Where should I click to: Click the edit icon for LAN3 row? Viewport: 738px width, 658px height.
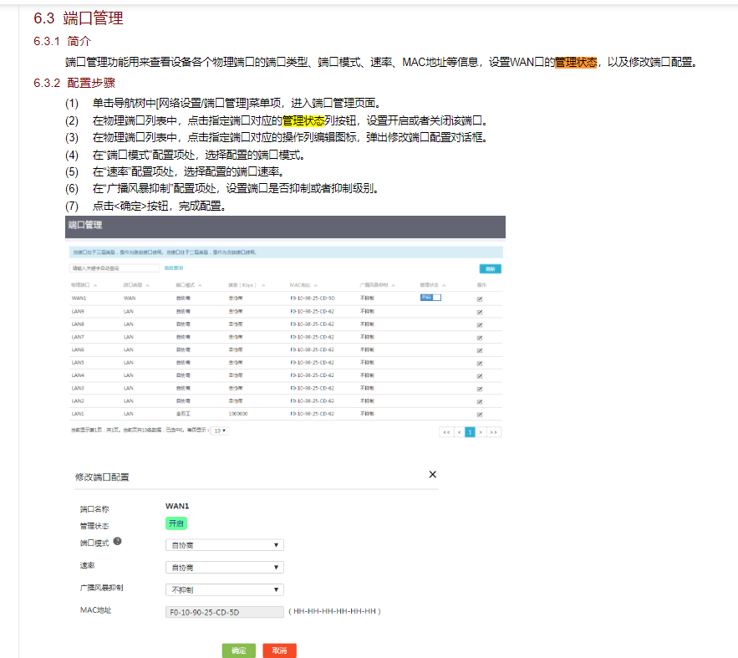click(480, 389)
